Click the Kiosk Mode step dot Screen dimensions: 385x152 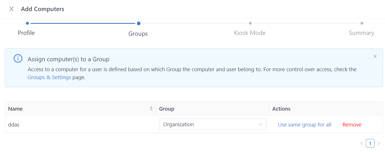tap(250, 23)
